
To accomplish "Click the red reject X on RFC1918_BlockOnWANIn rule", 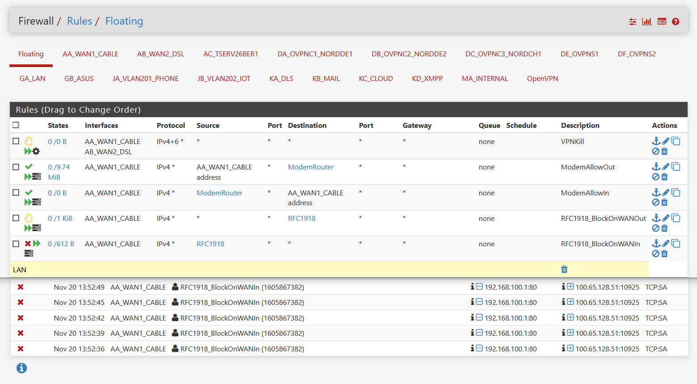I will coord(28,244).
